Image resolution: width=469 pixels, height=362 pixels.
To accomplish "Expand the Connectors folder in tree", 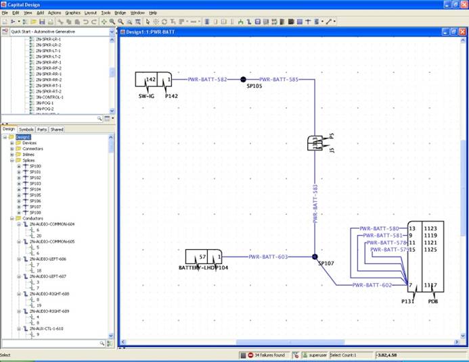I will tap(12, 149).
